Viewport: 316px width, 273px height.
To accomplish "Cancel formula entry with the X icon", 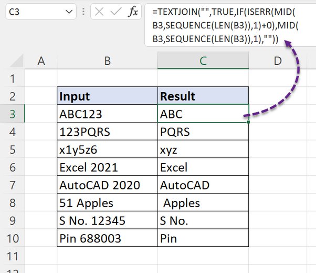I will 99,12.
